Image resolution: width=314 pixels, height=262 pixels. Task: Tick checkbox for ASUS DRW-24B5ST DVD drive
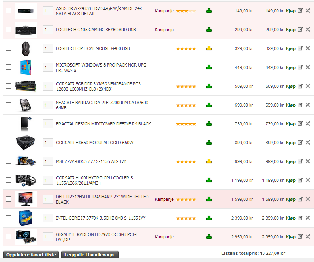click(9, 11)
